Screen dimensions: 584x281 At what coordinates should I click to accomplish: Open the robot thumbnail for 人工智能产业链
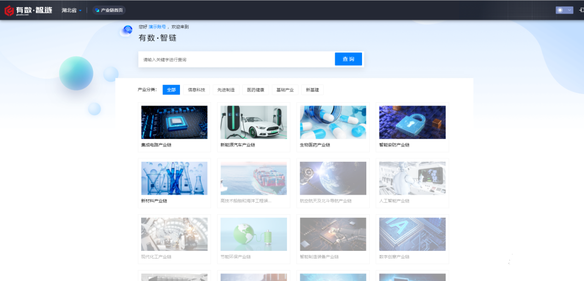(412, 178)
